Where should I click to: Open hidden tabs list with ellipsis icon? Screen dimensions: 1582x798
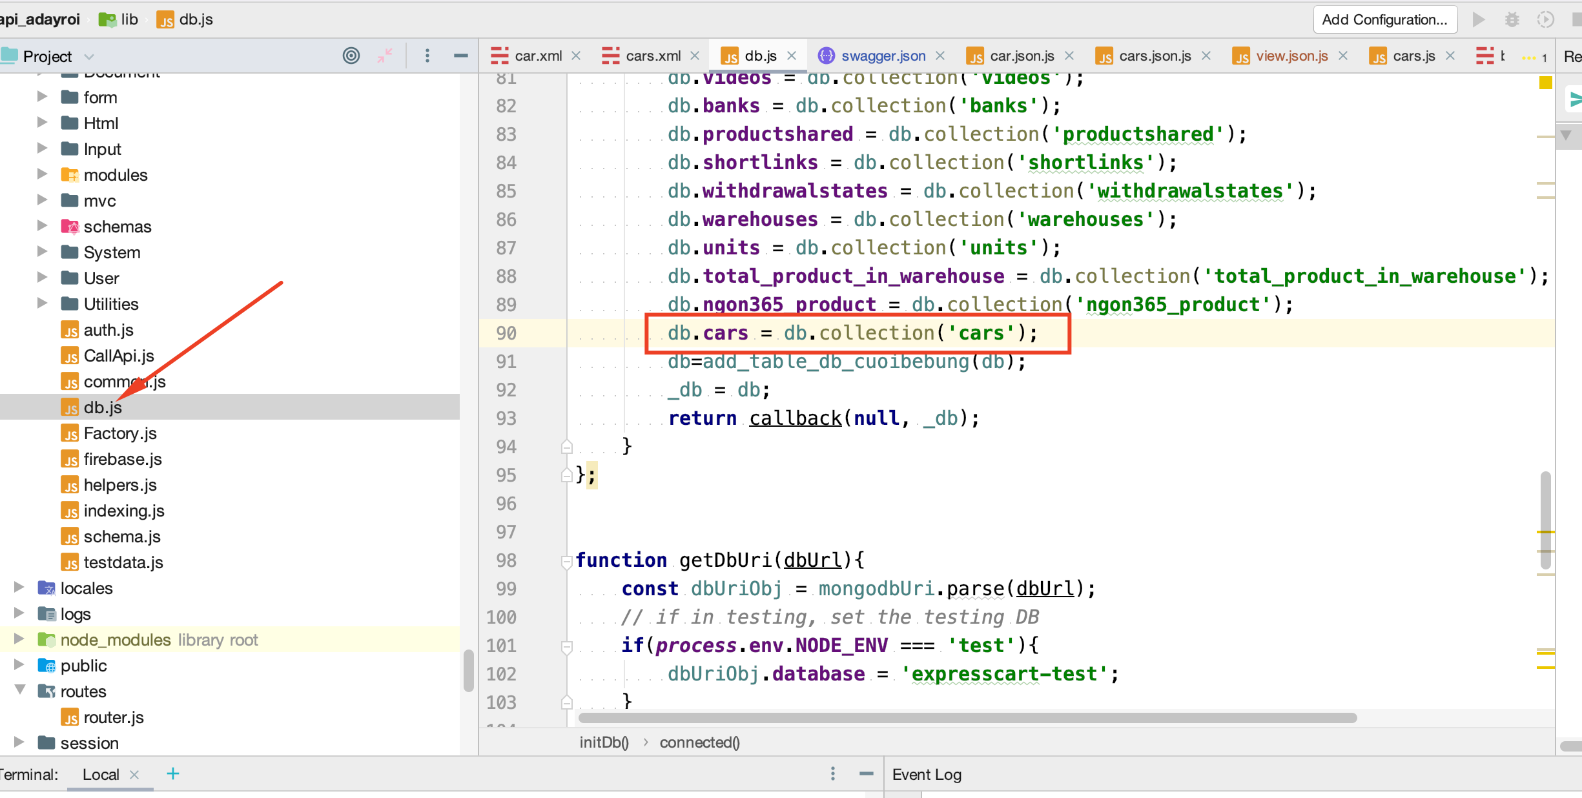(1534, 57)
